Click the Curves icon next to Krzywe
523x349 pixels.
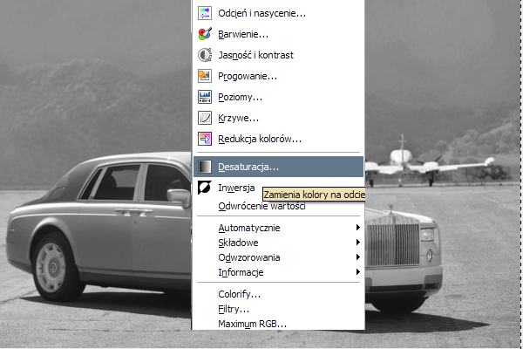click(x=205, y=118)
